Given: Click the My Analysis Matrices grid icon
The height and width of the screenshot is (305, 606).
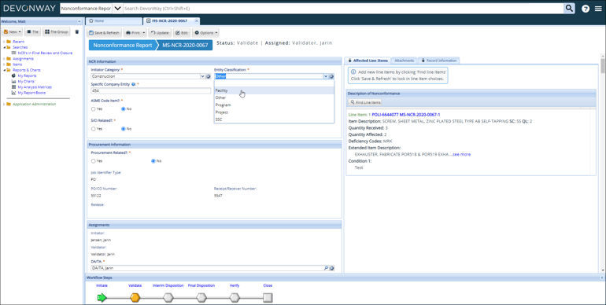Looking at the screenshot, I should coord(14,87).
